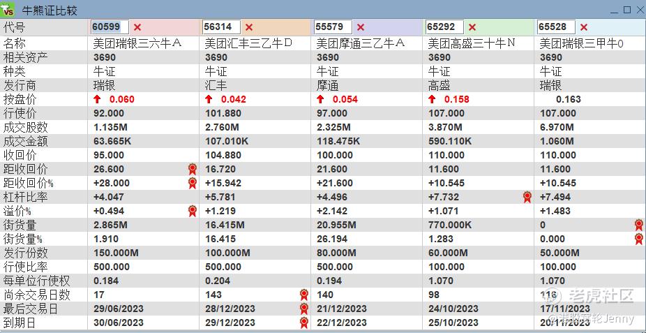646x333 pixels.
Task: Click red up arrow beside price 0.054
Action: [320, 99]
